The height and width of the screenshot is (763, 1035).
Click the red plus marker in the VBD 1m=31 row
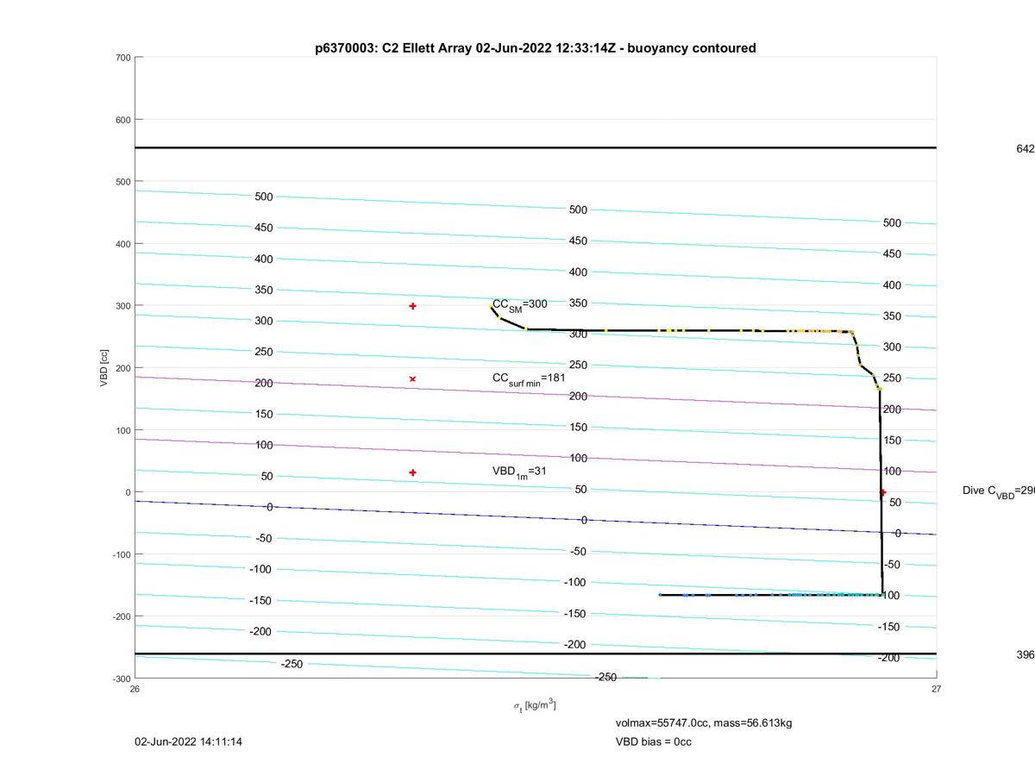[413, 472]
